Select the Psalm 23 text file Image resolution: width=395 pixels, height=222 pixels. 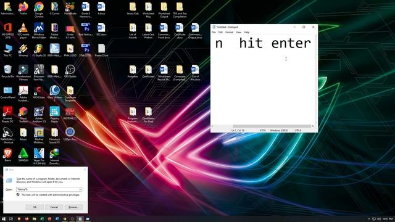tap(101, 50)
